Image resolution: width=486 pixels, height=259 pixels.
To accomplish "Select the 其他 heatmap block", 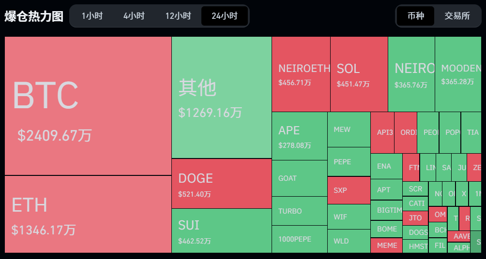I will point(221,97).
